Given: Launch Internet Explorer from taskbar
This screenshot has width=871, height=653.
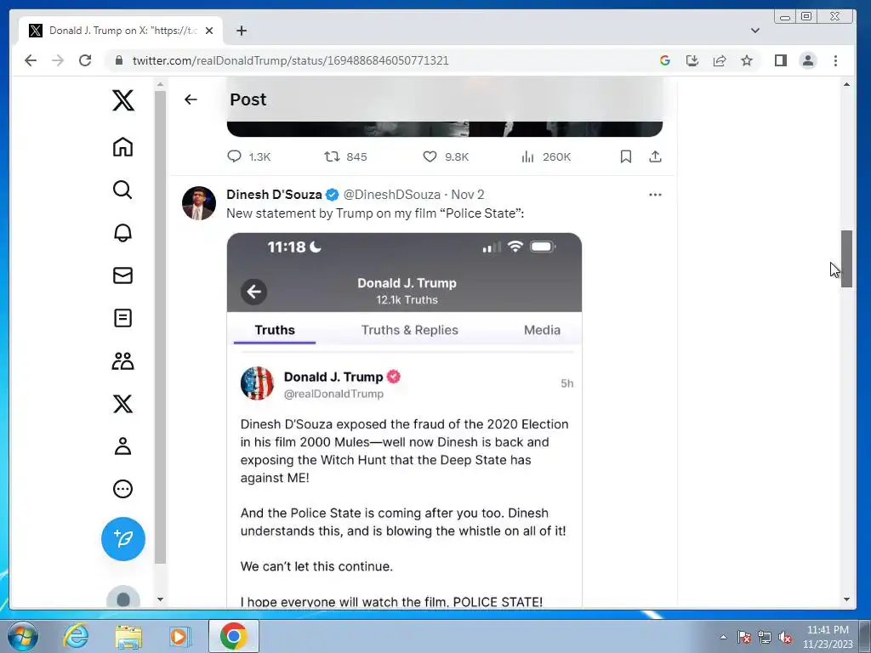Looking at the screenshot, I should coord(76,636).
